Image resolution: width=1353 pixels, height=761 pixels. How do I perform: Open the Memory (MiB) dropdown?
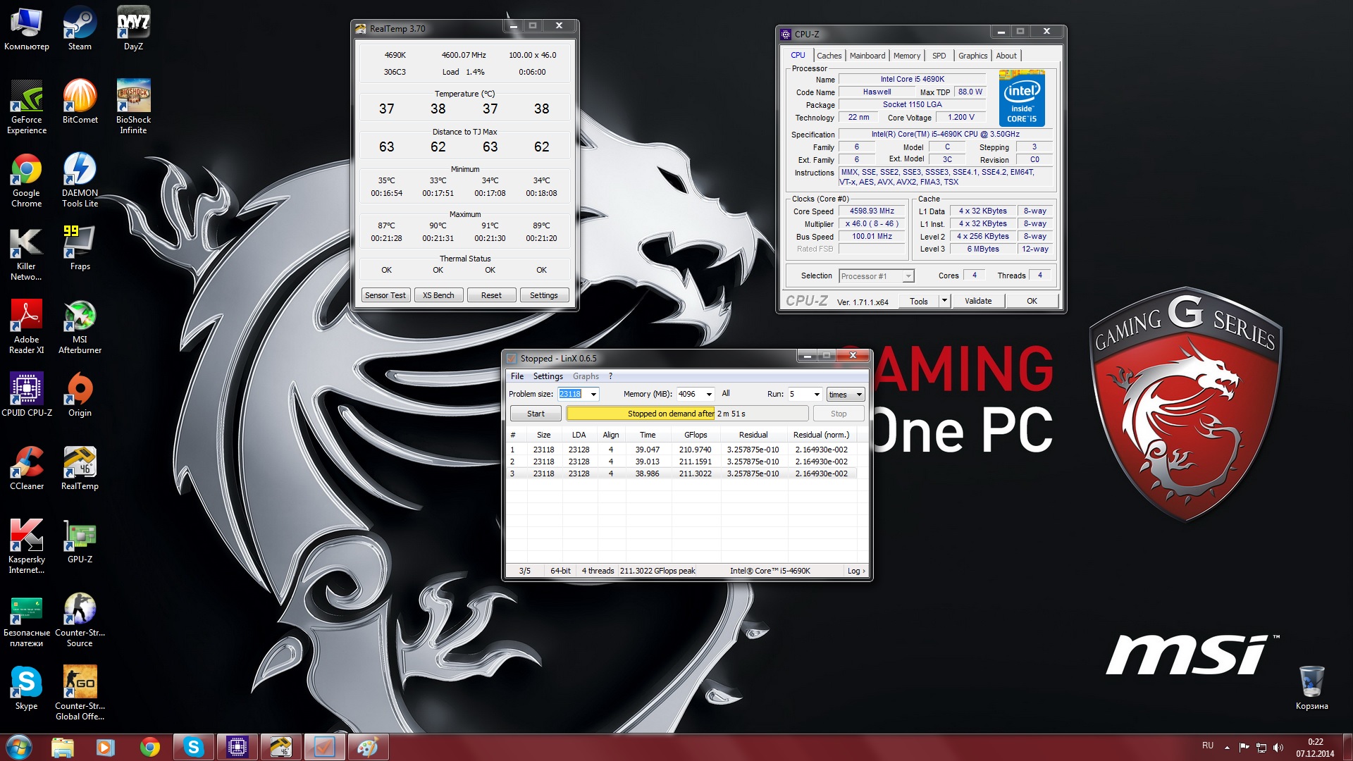(708, 395)
